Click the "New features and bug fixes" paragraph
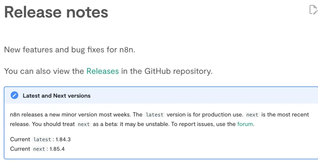 [x=70, y=50]
